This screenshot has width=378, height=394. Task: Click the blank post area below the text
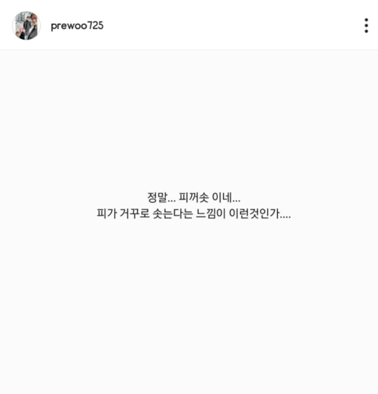pyautogui.click(x=189, y=307)
